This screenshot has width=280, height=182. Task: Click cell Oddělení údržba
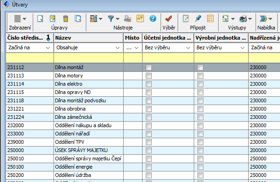click(x=89, y=175)
